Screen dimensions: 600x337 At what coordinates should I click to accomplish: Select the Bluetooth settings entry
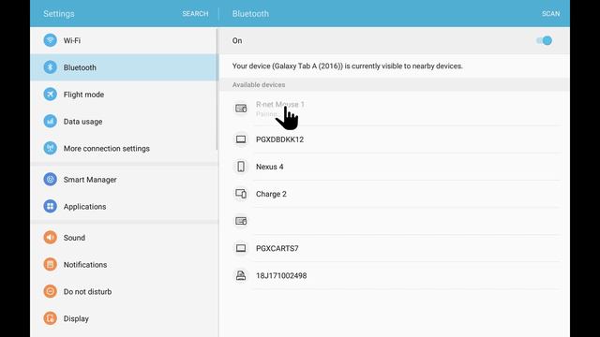click(x=124, y=67)
